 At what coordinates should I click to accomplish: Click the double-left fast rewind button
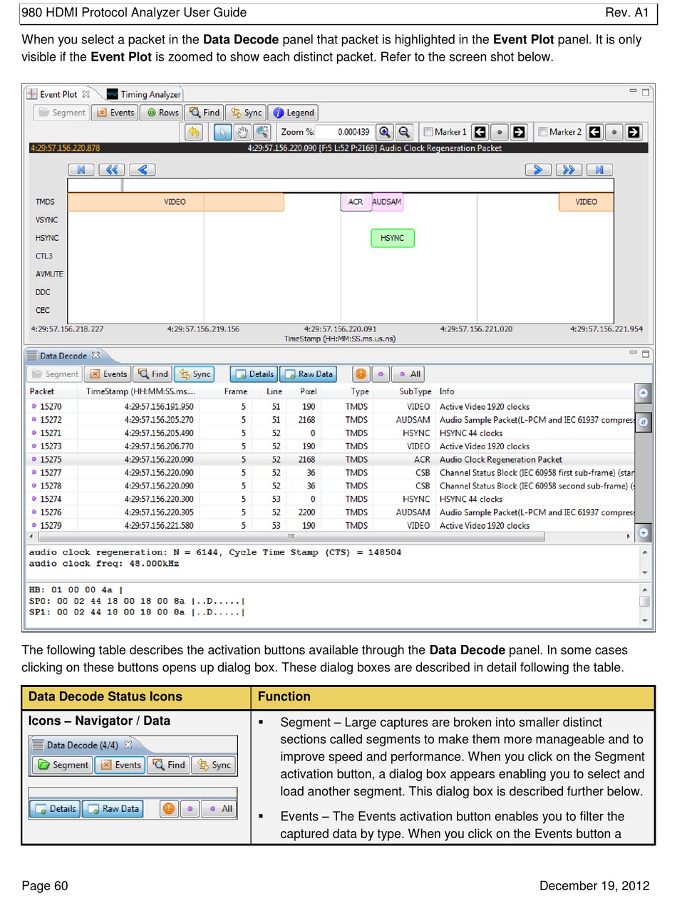point(112,170)
